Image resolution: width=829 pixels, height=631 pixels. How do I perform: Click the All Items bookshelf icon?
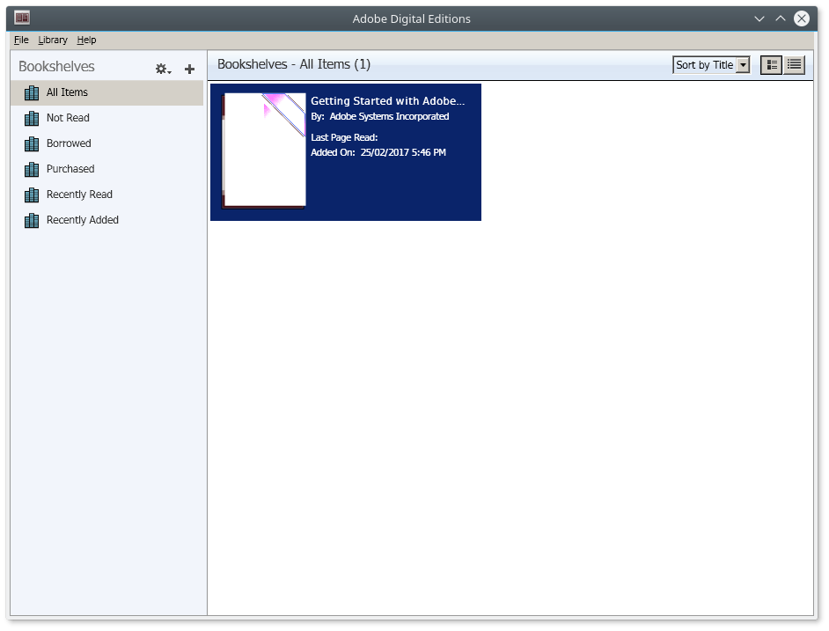click(x=33, y=93)
